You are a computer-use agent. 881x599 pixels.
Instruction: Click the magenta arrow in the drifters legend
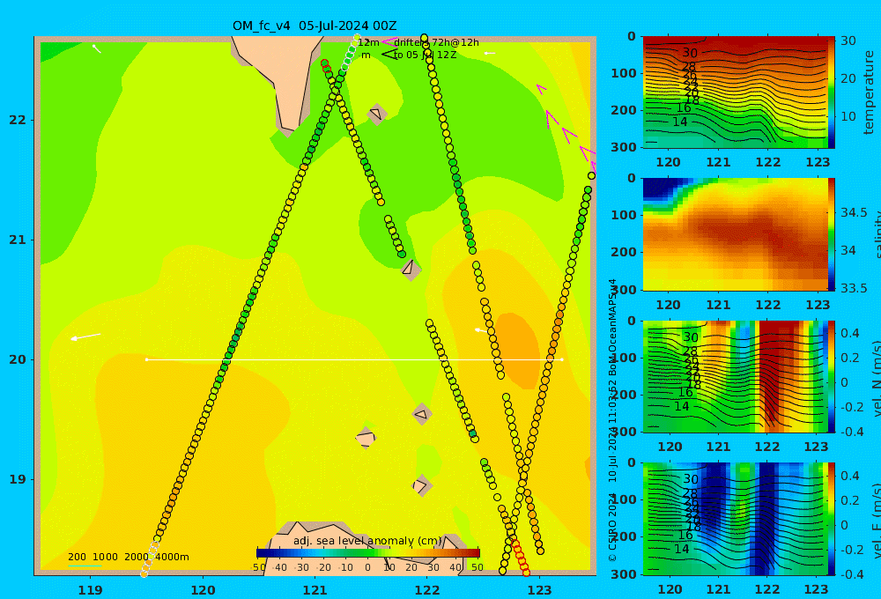click(389, 42)
